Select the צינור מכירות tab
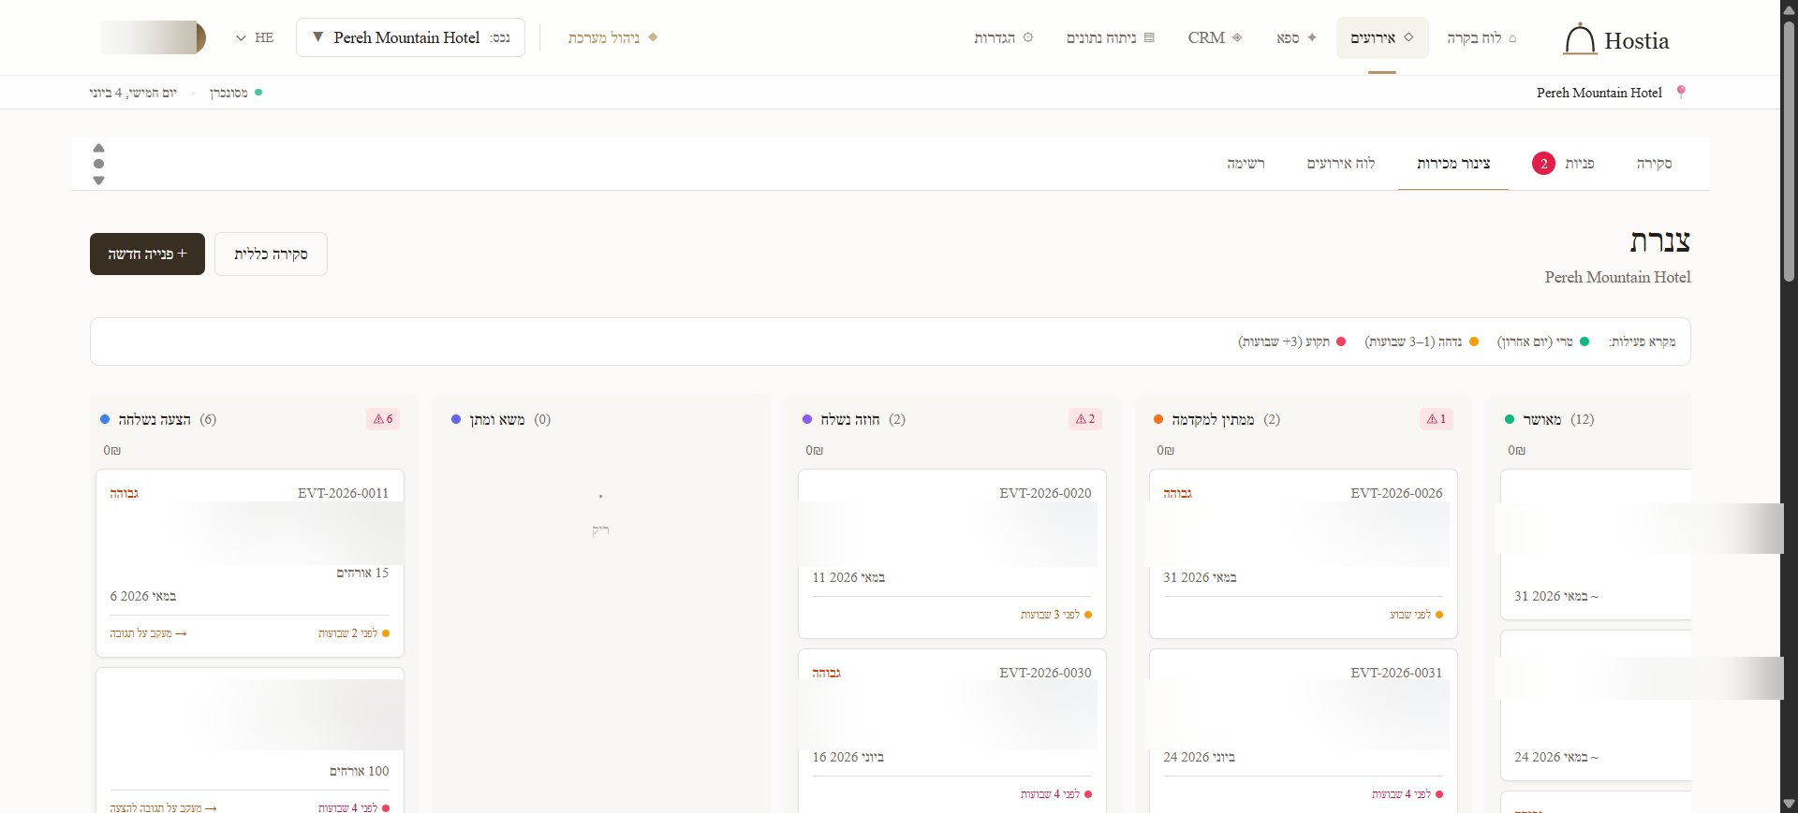The height and width of the screenshot is (813, 1798). click(1453, 164)
